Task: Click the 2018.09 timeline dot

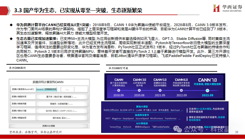Action: pos(119,90)
